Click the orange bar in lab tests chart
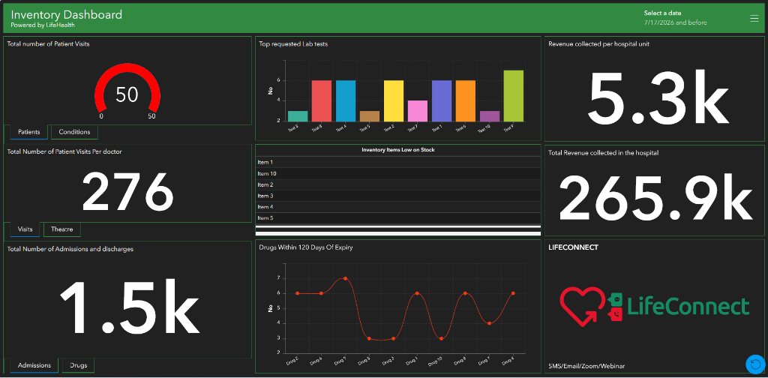 point(466,100)
